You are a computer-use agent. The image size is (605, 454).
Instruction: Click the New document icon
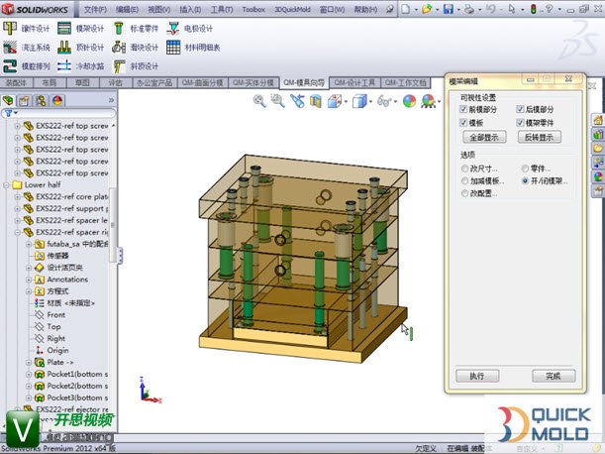coord(405,9)
